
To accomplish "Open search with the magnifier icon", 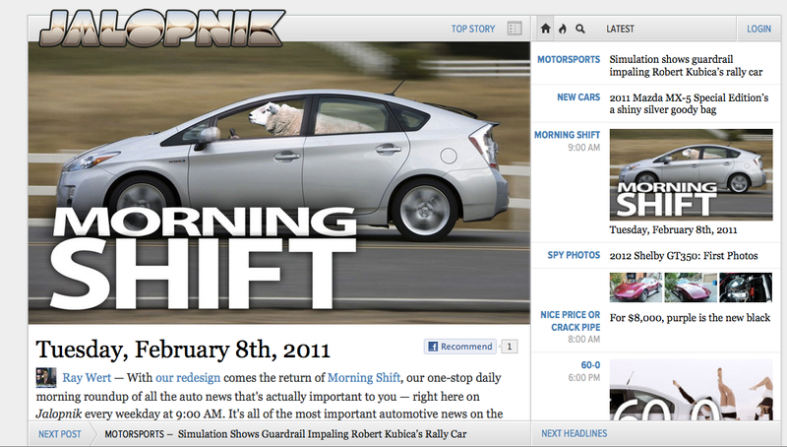I will tap(580, 29).
